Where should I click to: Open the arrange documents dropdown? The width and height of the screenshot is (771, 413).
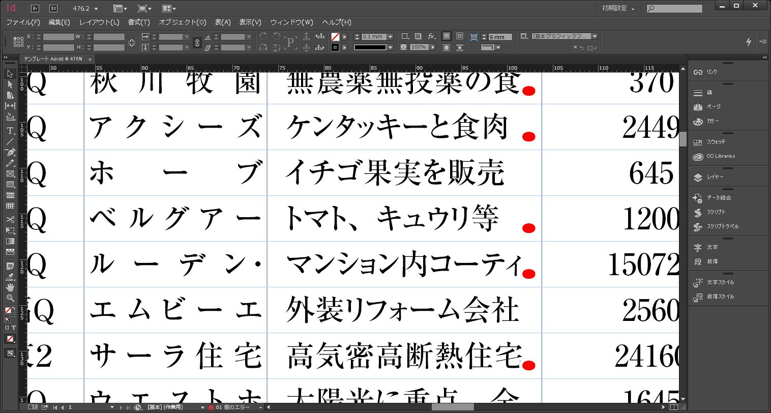coord(169,9)
